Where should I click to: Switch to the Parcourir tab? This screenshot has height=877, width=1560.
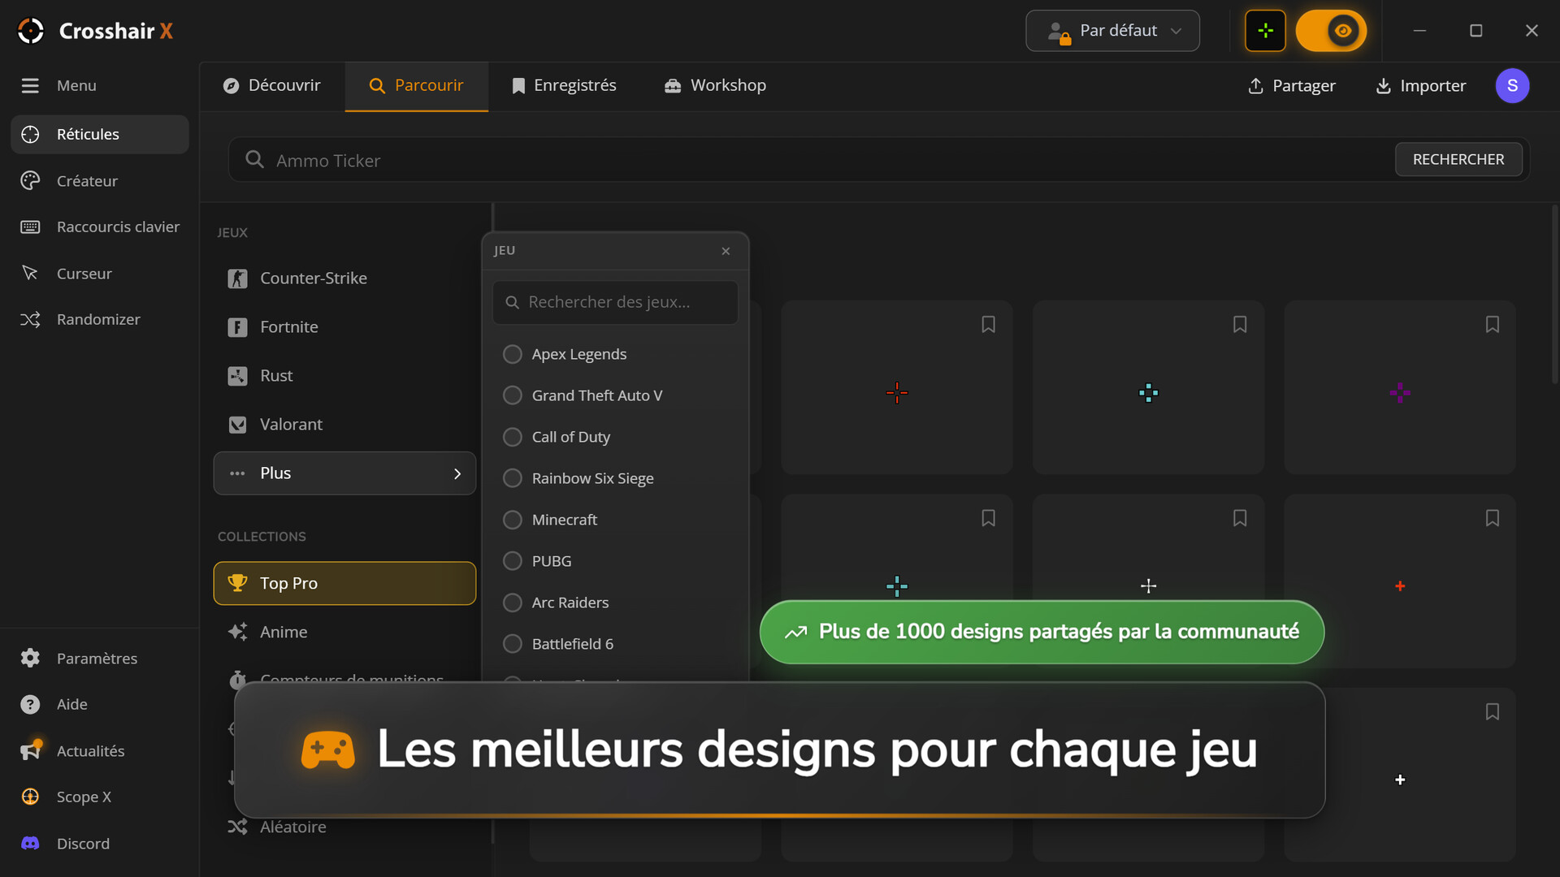tap(417, 85)
